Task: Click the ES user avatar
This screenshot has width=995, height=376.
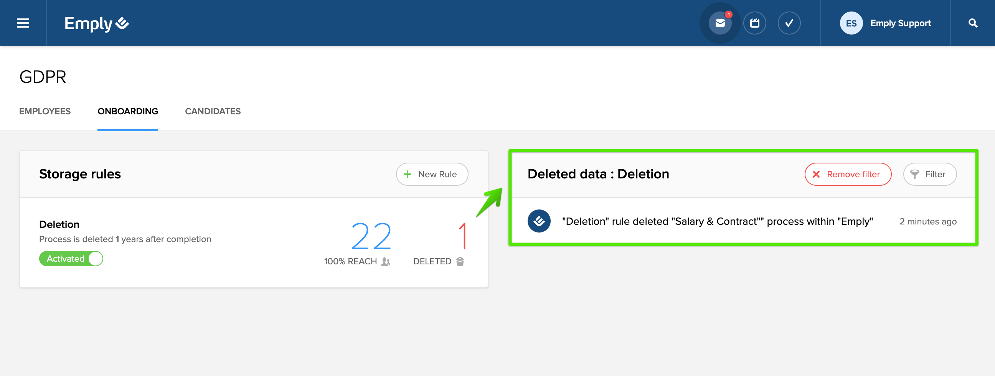Action: coord(851,23)
